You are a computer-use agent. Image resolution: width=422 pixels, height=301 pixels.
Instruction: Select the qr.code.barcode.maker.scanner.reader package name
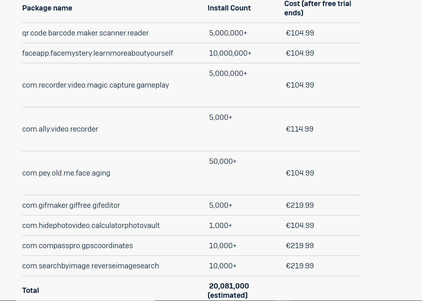(85, 33)
